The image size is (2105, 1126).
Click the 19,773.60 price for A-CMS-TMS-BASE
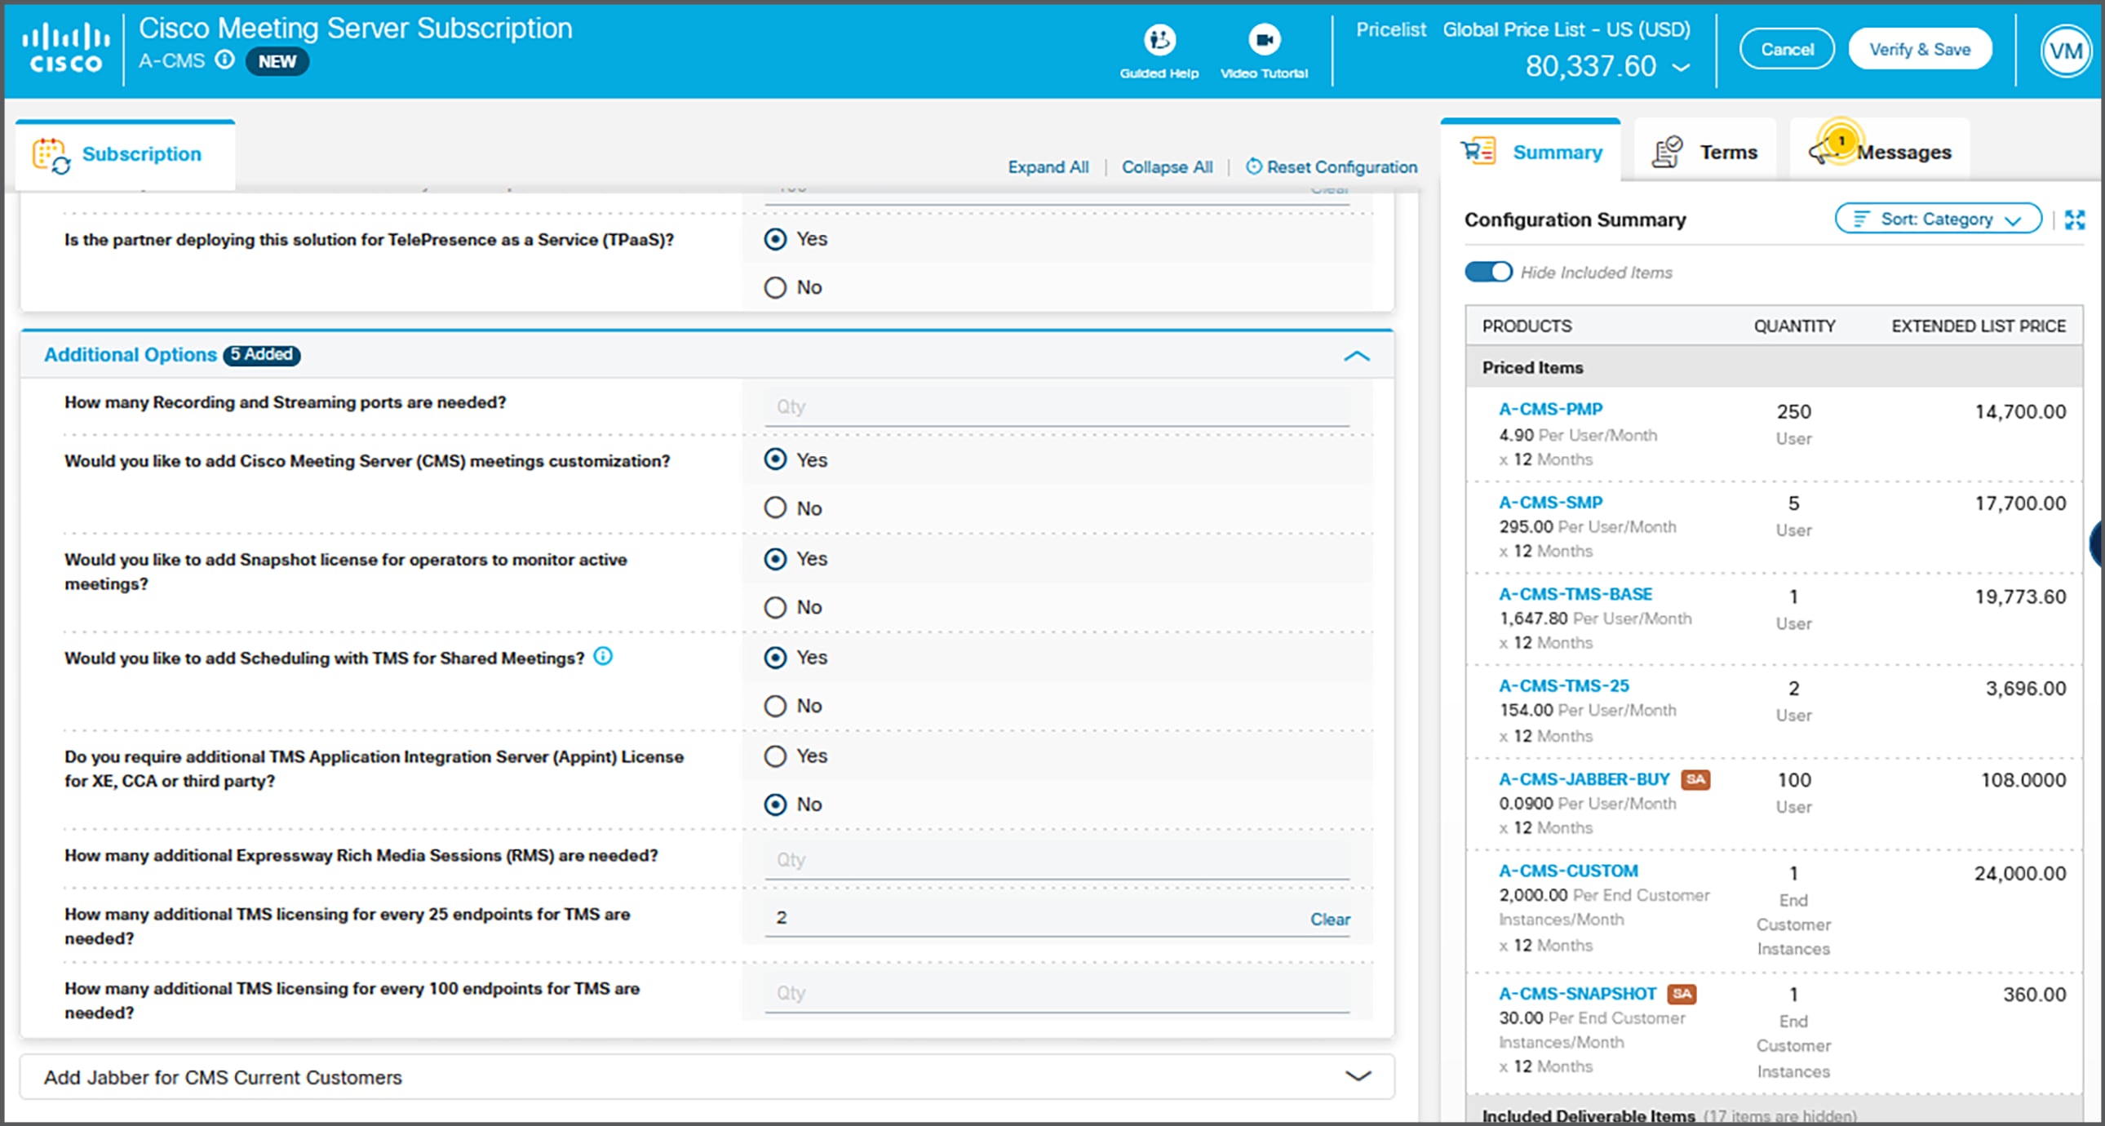pos(2020,596)
